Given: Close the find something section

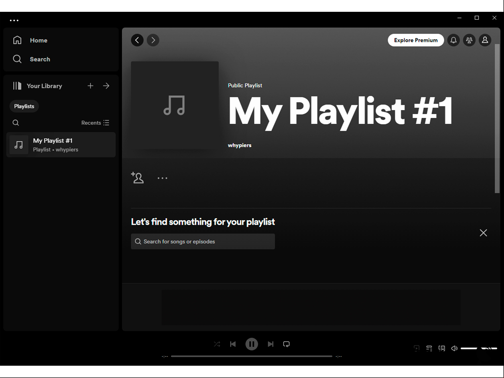Looking at the screenshot, I should (x=483, y=233).
